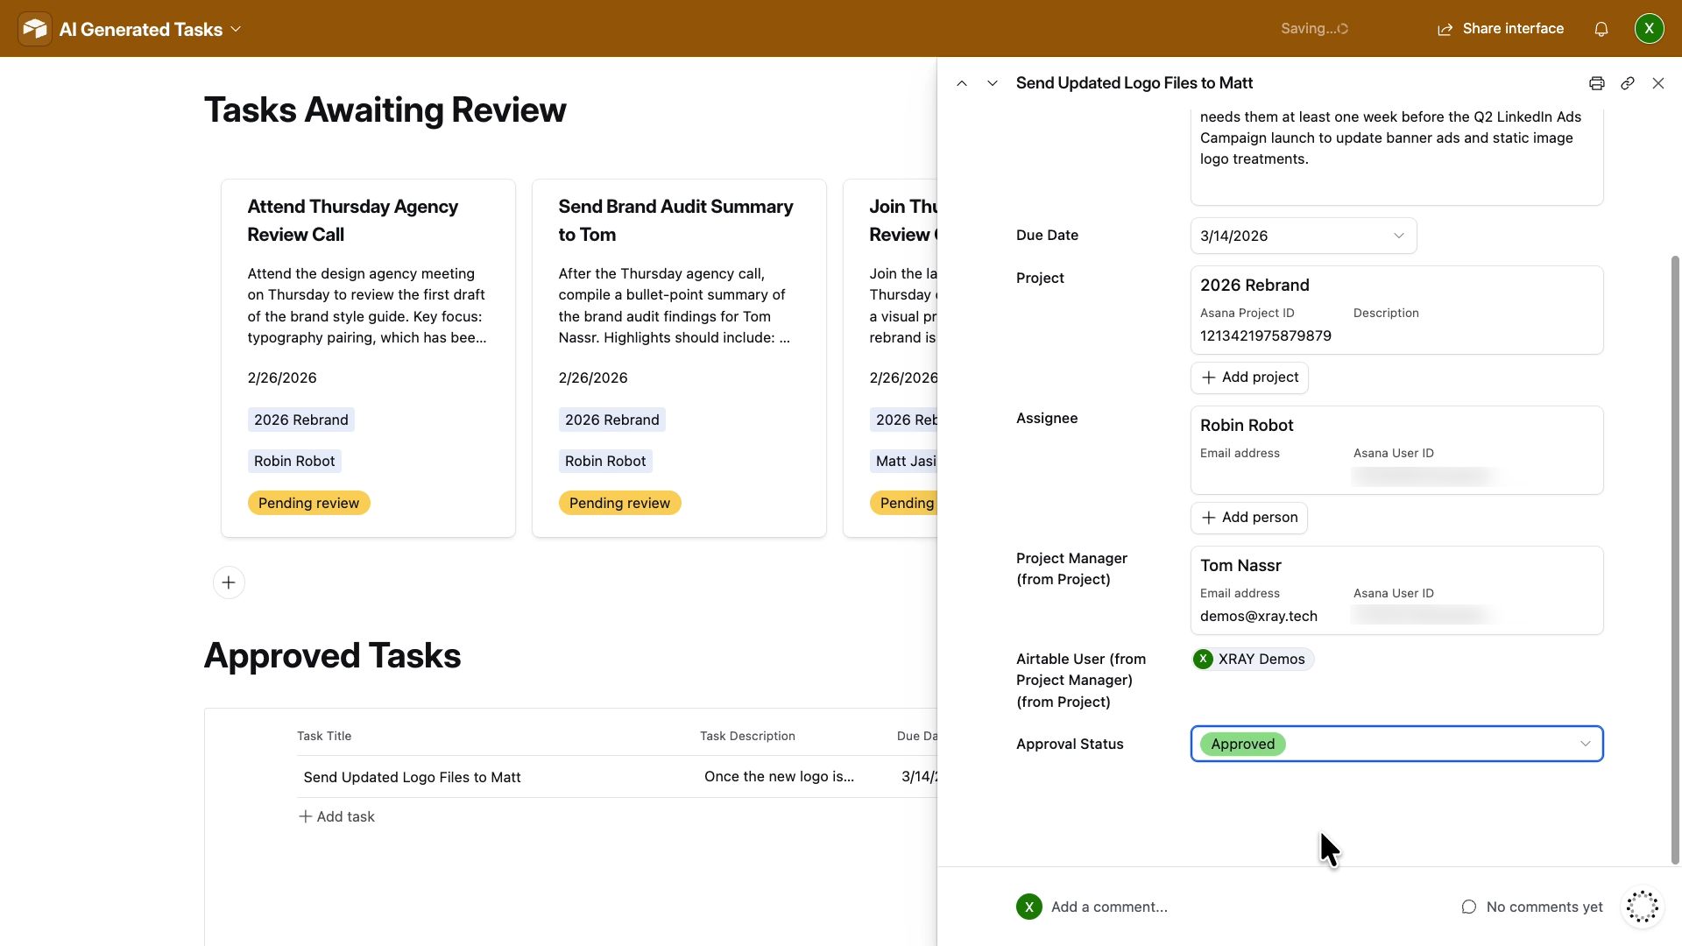
Task: Print the open record
Action: coord(1596,82)
